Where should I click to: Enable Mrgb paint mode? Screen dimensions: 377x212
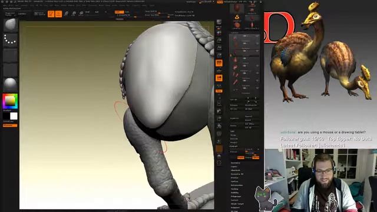pyautogui.click(x=87, y=12)
